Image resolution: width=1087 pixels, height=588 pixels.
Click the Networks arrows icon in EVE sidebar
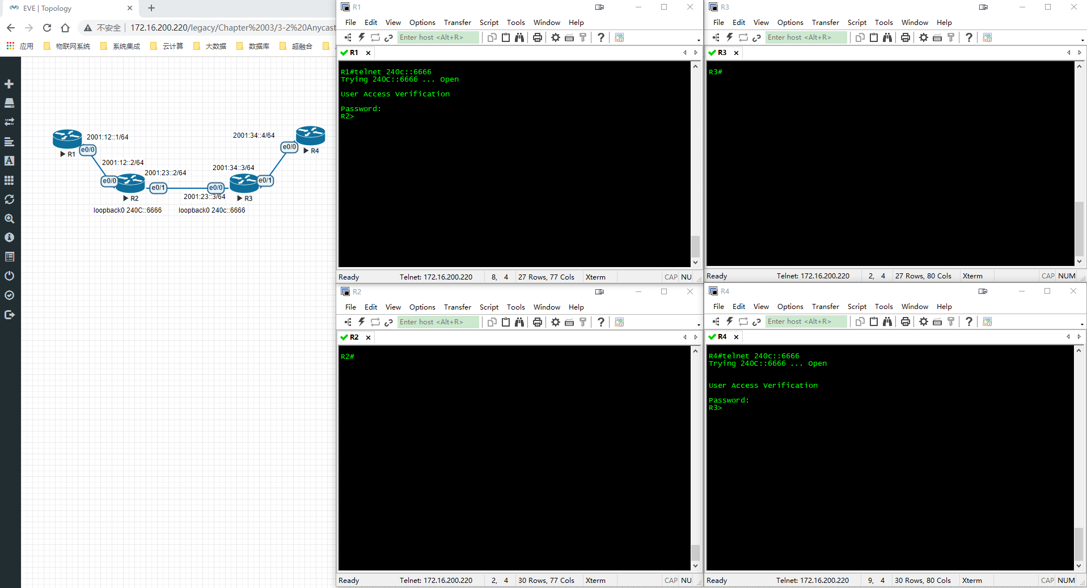(x=9, y=122)
